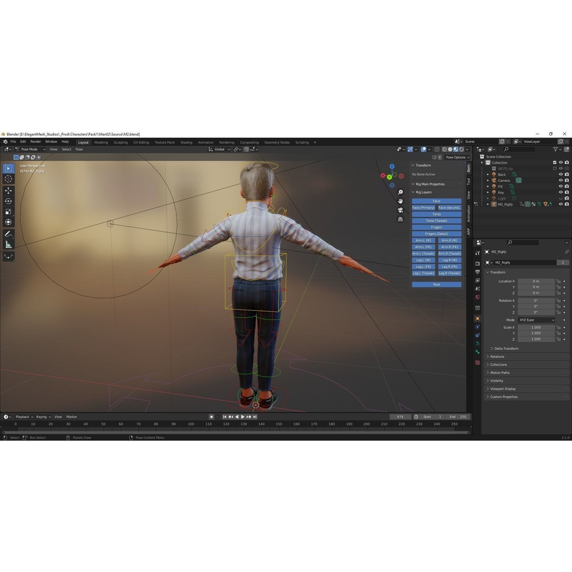Toggle visibility of Fill light
Screen dimensions: 572x572
561,186
